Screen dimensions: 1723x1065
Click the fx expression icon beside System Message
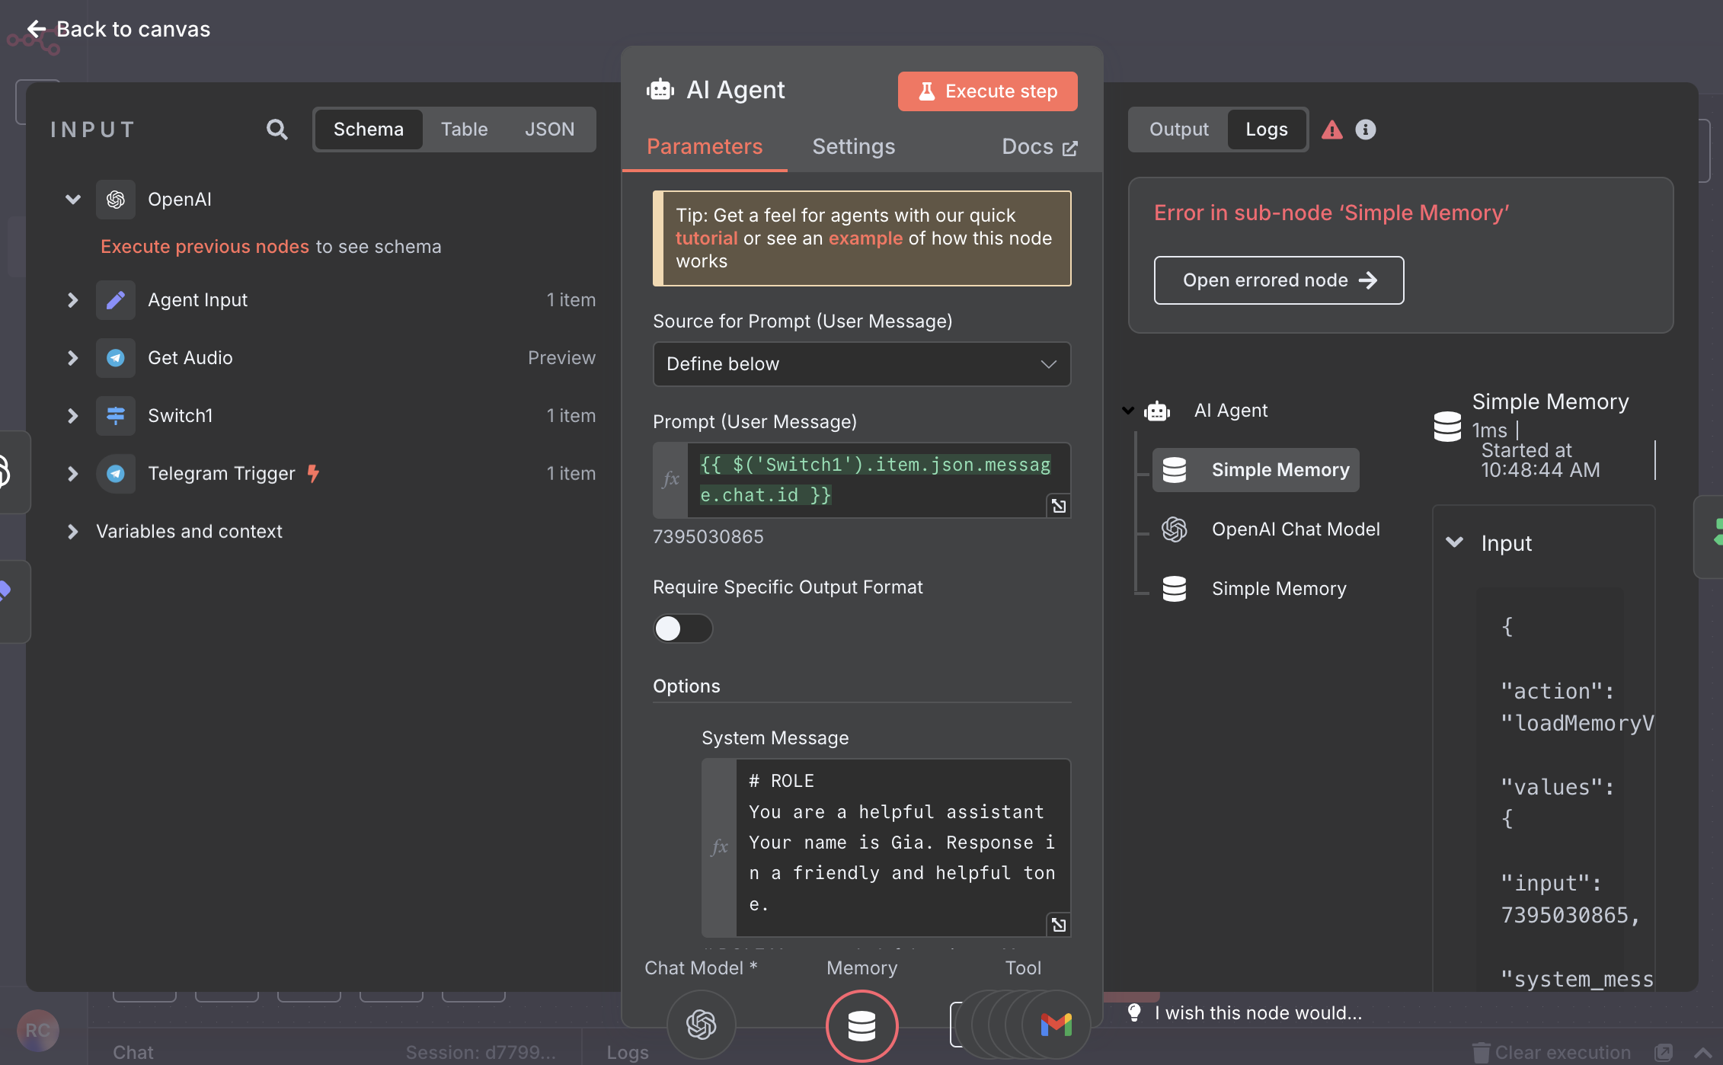tap(719, 847)
